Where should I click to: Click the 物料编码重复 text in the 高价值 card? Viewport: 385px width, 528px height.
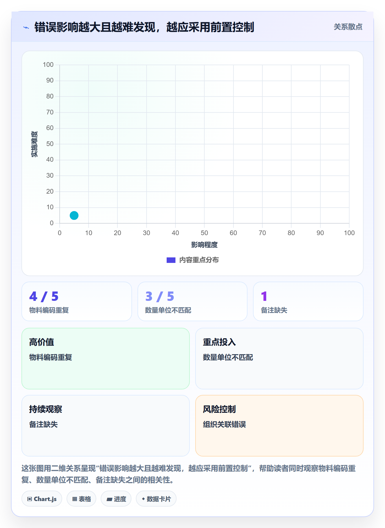point(51,357)
